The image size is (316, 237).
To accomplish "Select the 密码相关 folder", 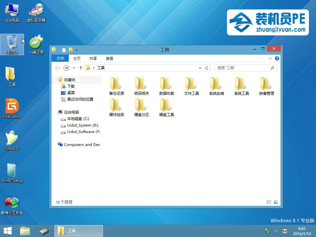I will click(x=141, y=86).
